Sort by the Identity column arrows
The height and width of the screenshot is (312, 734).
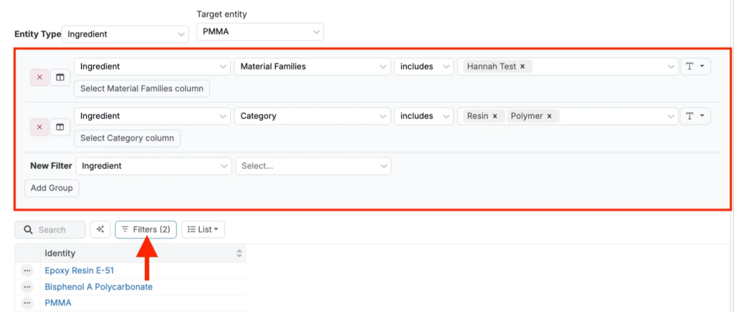(x=239, y=253)
